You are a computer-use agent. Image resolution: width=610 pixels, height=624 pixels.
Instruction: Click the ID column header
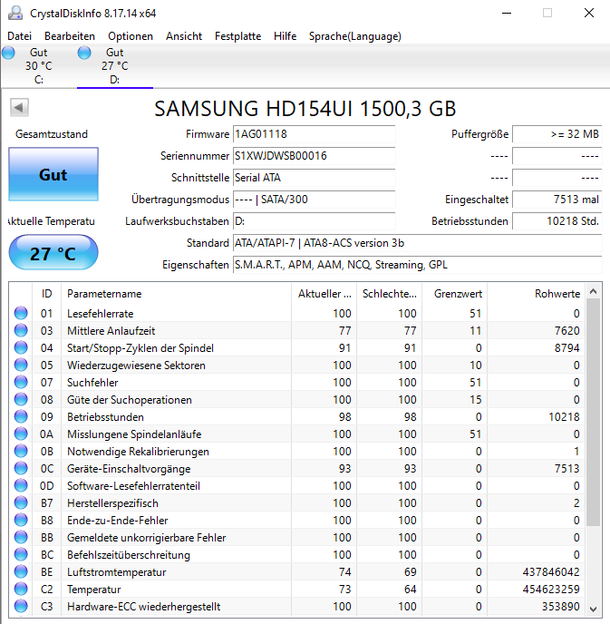[x=46, y=294]
